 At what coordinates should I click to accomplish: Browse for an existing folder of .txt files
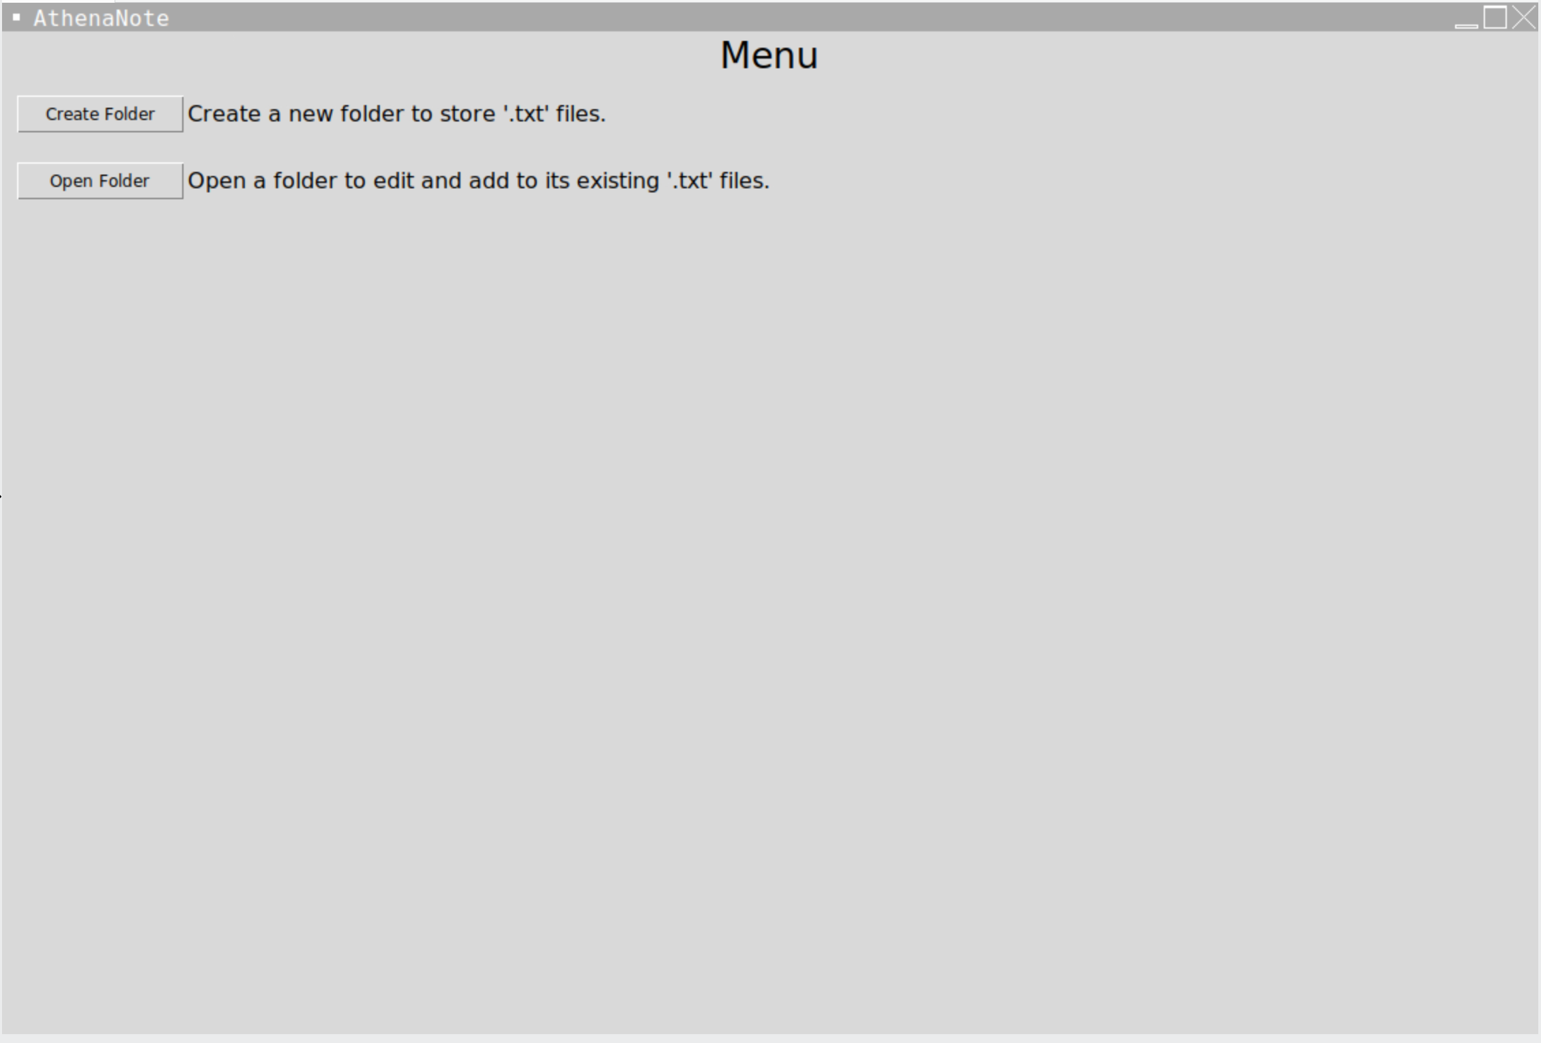(100, 181)
